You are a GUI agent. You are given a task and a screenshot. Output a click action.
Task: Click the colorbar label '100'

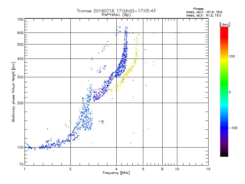232,56
